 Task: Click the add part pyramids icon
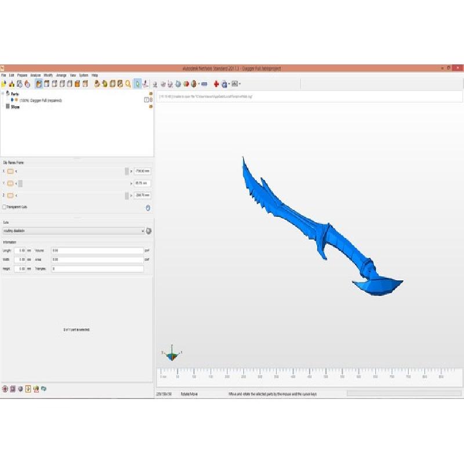coord(12,84)
